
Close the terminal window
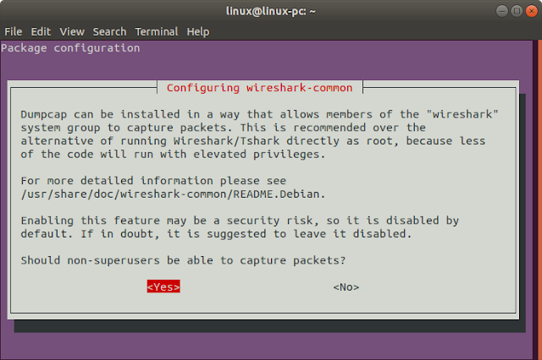[532, 11]
